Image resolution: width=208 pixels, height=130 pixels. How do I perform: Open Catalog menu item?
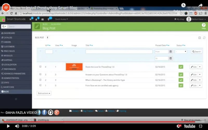16,37
